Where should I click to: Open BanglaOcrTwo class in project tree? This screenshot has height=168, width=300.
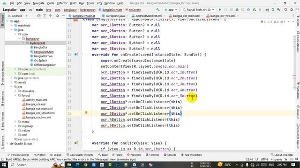point(43,56)
